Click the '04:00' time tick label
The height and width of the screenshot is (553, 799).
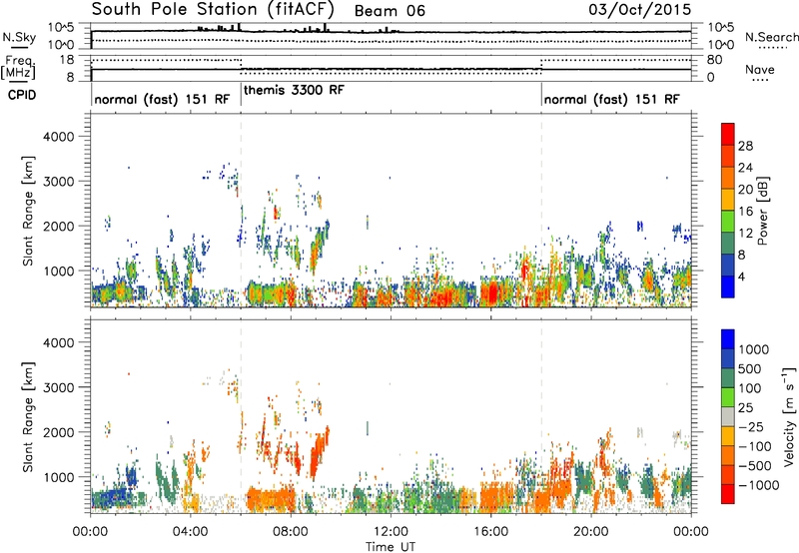click(x=190, y=532)
